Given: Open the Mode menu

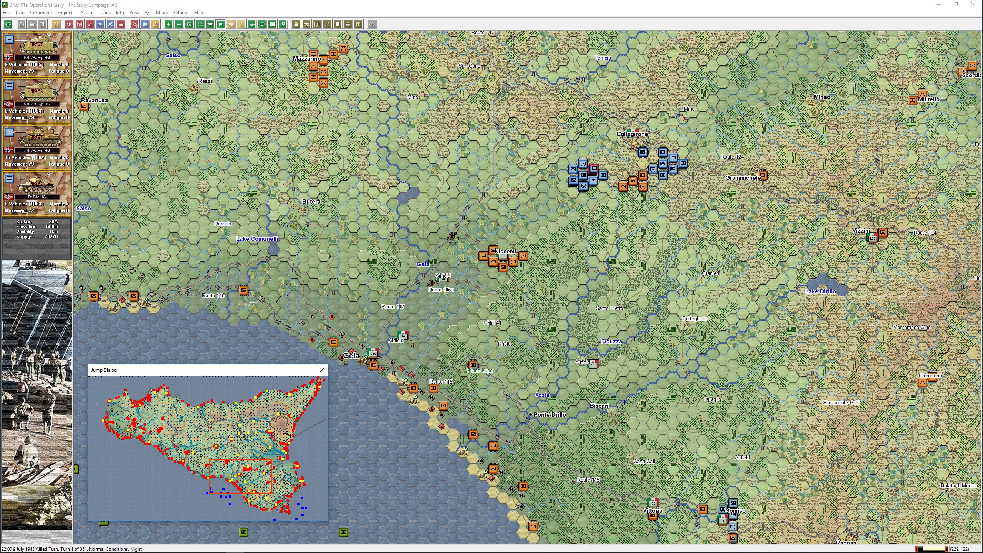Looking at the screenshot, I should (x=162, y=13).
